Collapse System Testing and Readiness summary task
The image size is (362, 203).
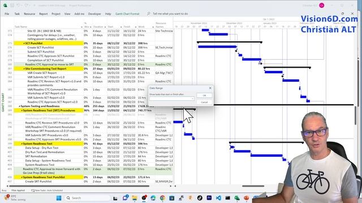click(20, 107)
